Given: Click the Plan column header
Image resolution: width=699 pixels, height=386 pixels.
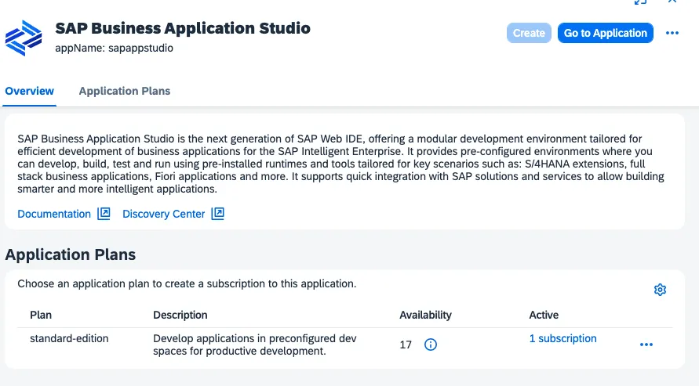Looking at the screenshot, I should click(41, 315).
